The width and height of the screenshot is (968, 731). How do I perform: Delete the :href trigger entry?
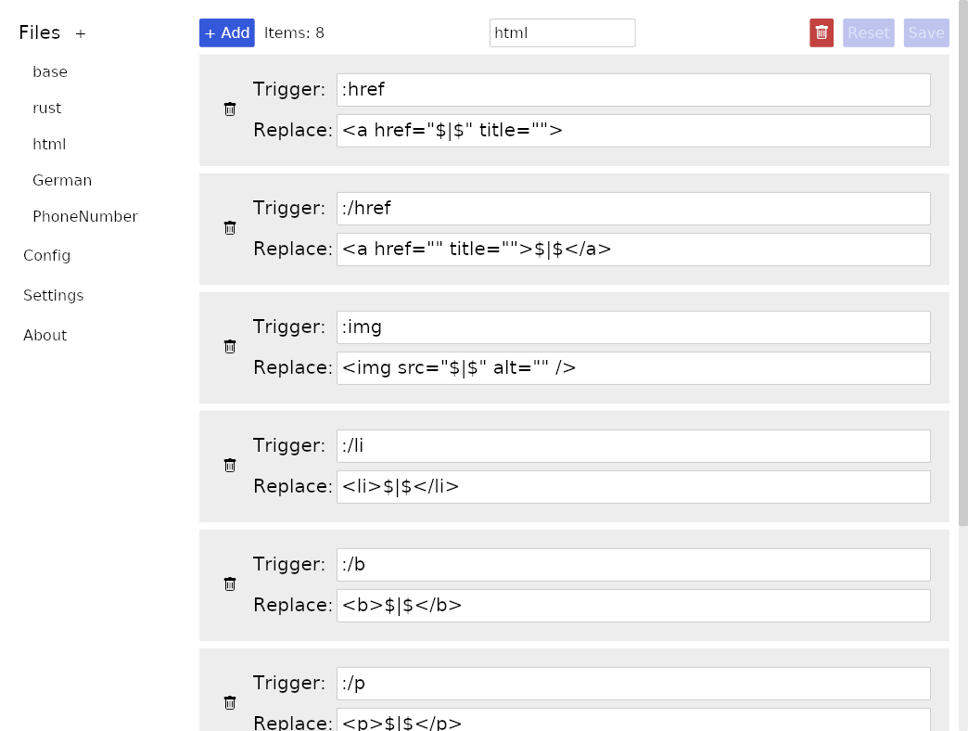230,109
